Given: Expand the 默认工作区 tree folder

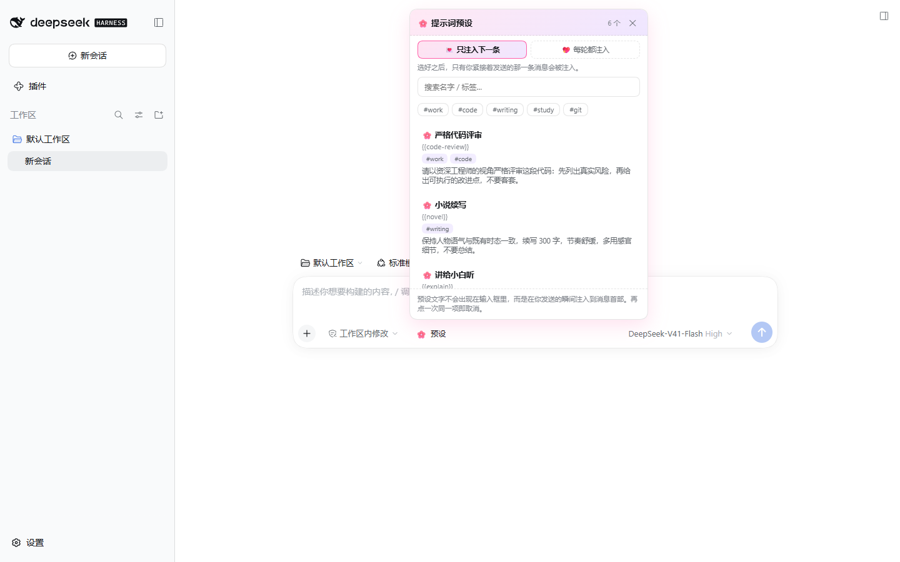Looking at the screenshot, I should pyautogui.click(x=41, y=139).
